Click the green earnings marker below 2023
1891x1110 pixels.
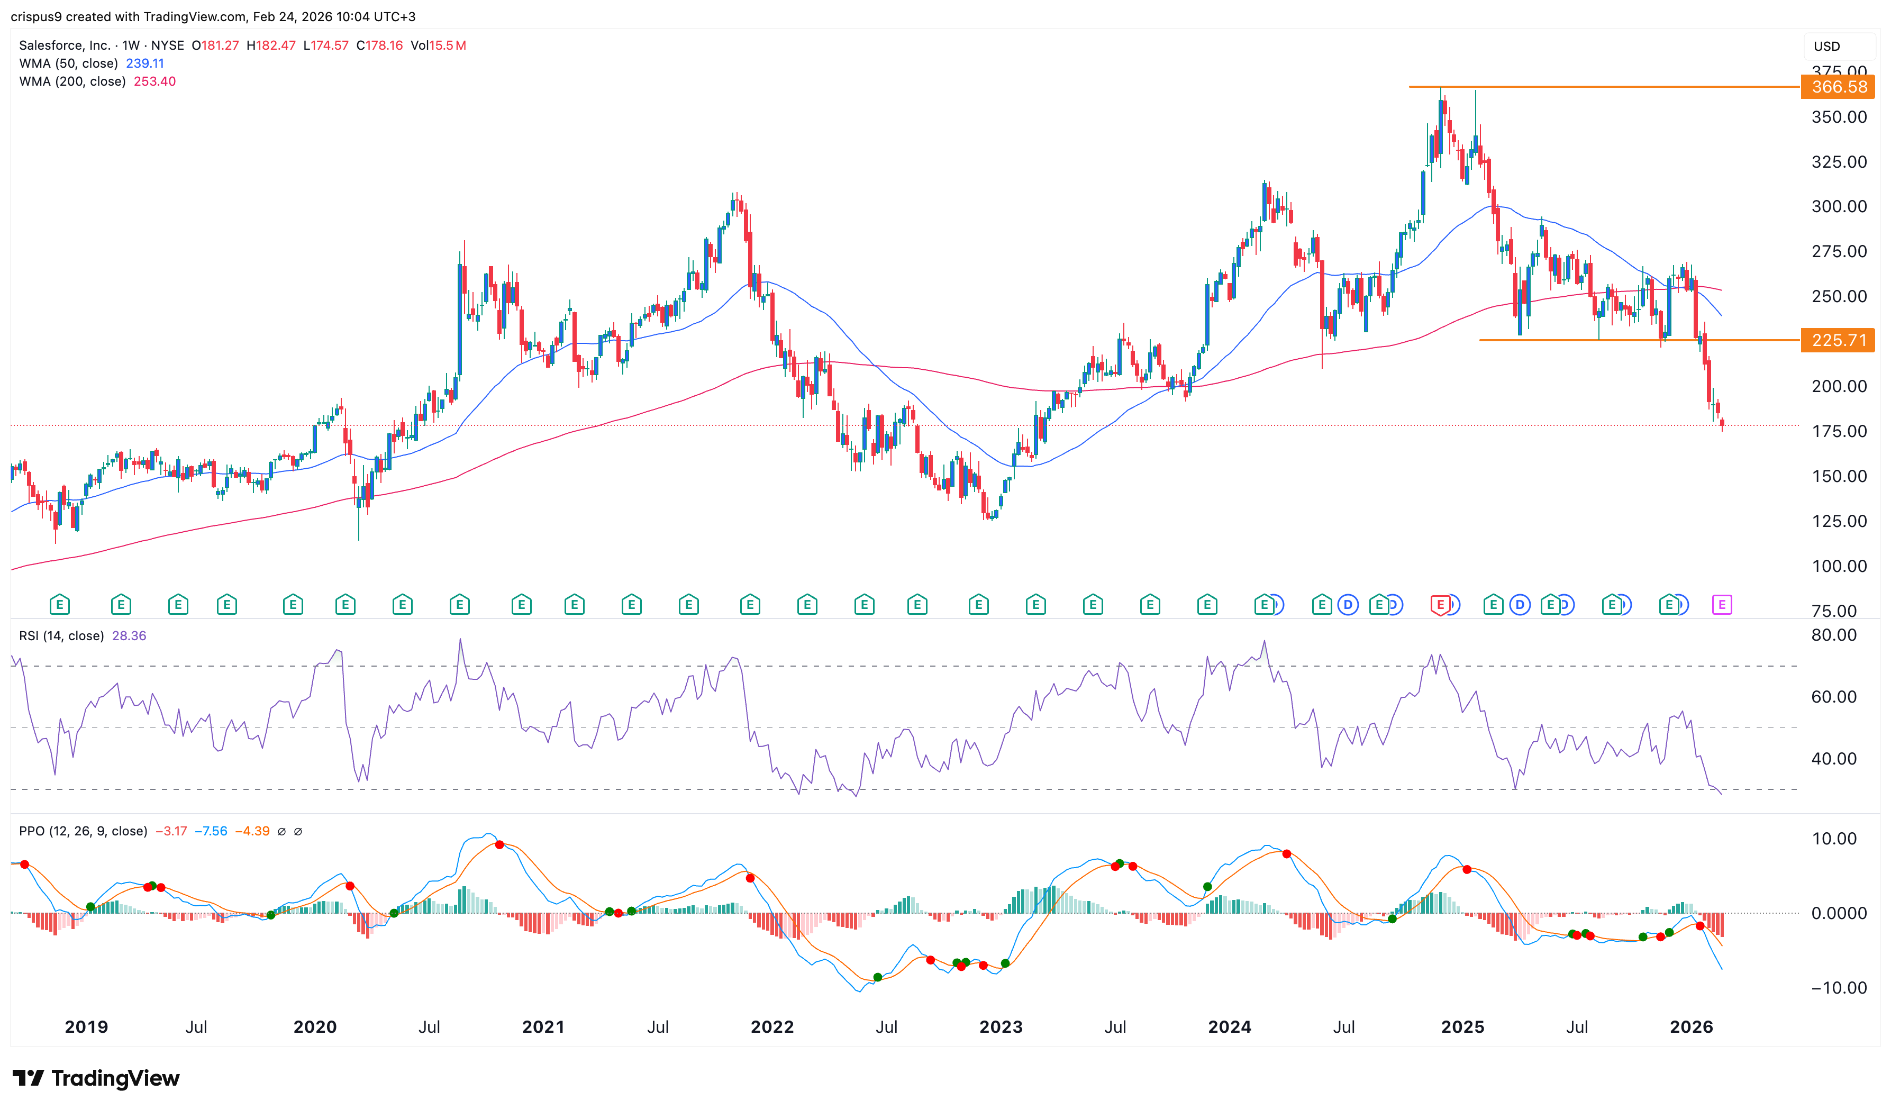978,605
